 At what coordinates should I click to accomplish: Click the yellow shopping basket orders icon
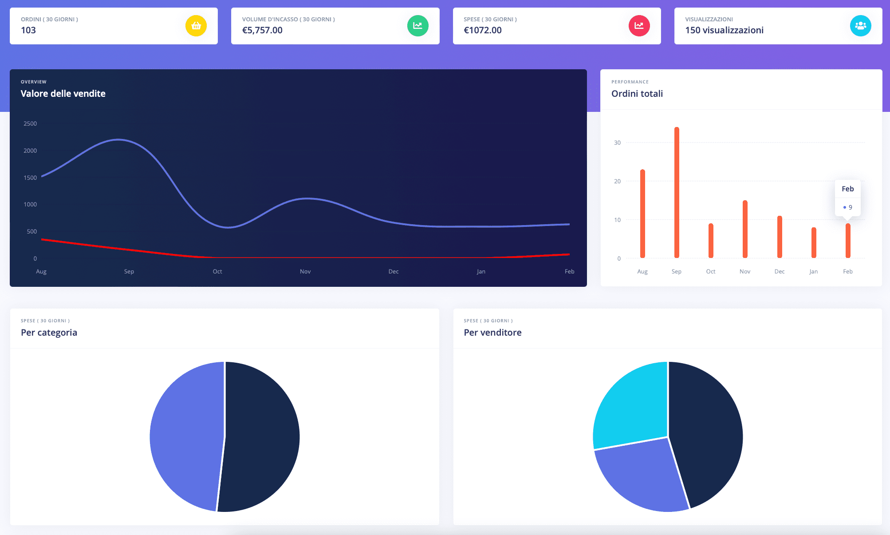(x=196, y=26)
